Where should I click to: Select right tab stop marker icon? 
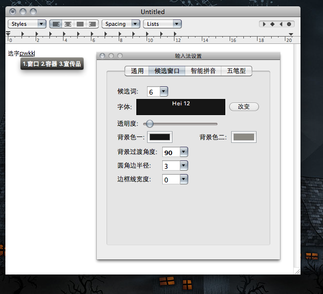coord(281,24)
